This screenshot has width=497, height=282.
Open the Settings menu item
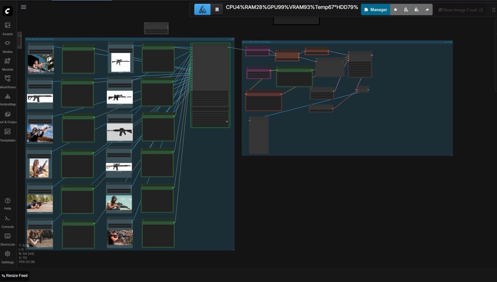[8, 257]
